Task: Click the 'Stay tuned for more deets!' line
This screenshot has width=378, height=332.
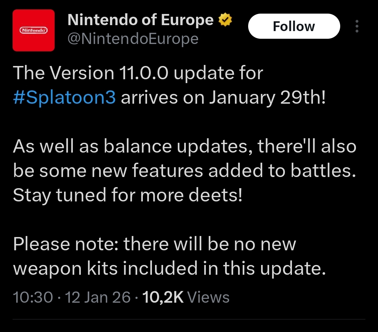Action: (x=127, y=195)
